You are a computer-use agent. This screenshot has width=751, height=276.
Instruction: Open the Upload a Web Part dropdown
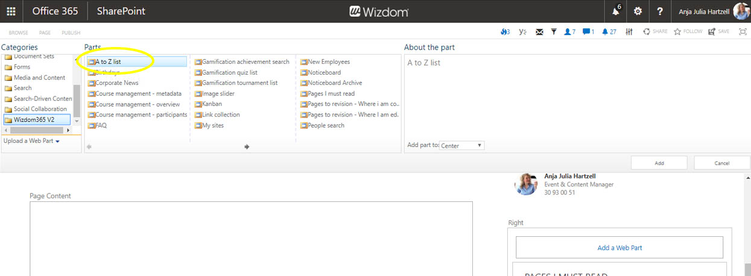(x=31, y=141)
